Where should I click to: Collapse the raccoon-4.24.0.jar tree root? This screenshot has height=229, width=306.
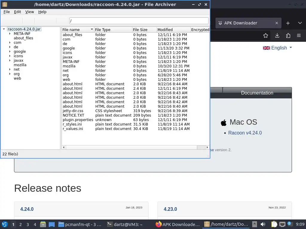point(4,29)
